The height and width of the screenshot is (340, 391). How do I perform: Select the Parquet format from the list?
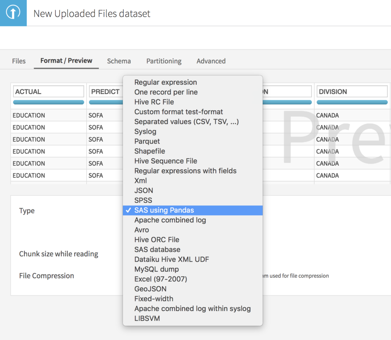pyautogui.click(x=147, y=141)
